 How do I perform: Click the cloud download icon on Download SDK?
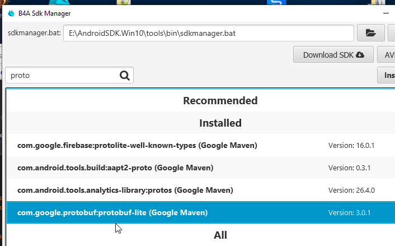pos(360,55)
